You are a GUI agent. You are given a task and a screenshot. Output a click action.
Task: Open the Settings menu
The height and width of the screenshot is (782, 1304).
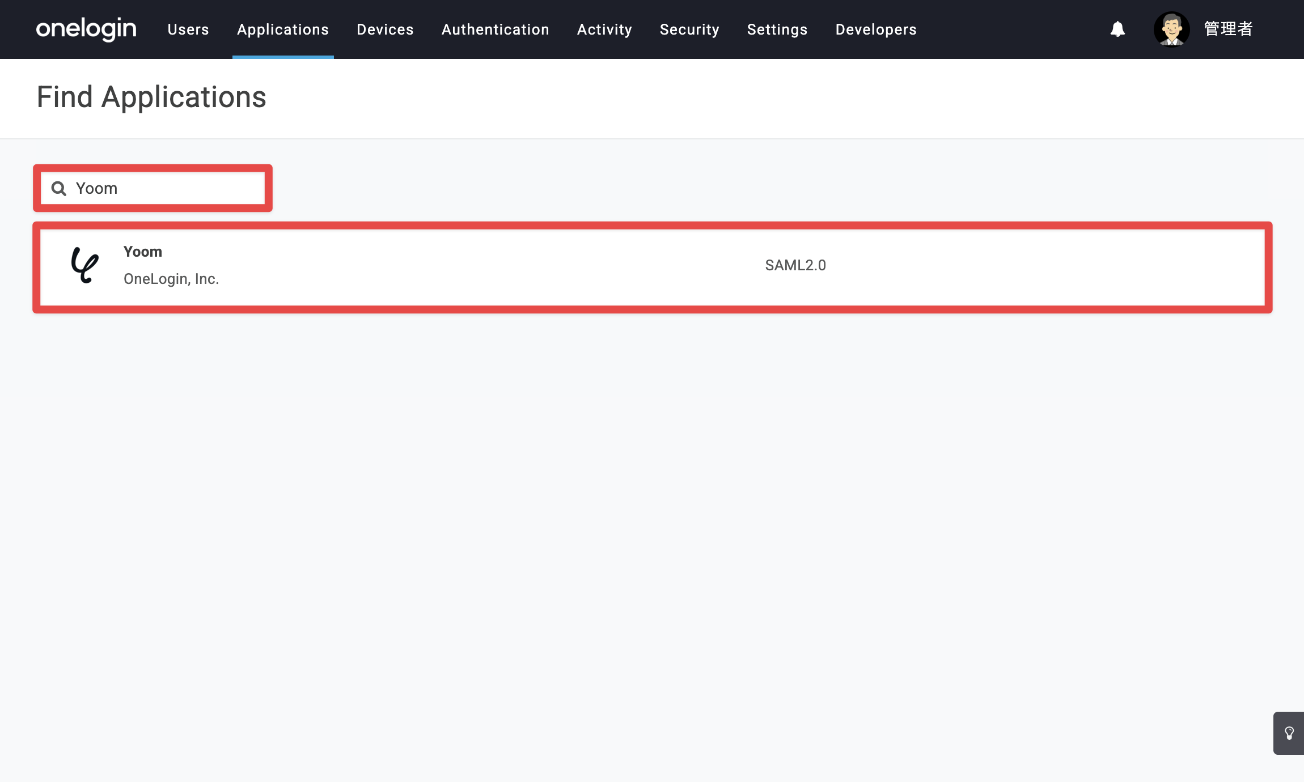(777, 29)
